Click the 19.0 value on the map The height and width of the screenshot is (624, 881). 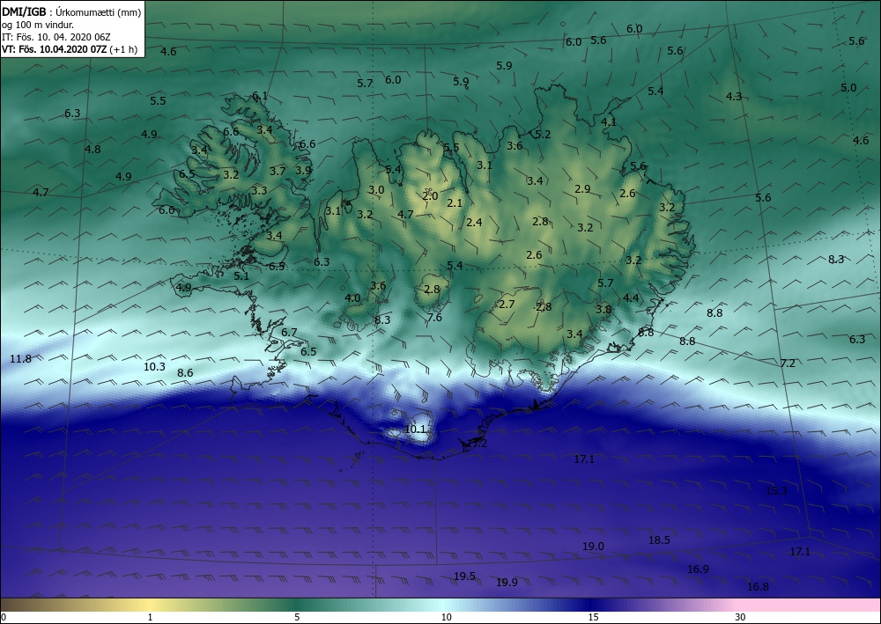tap(593, 547)
